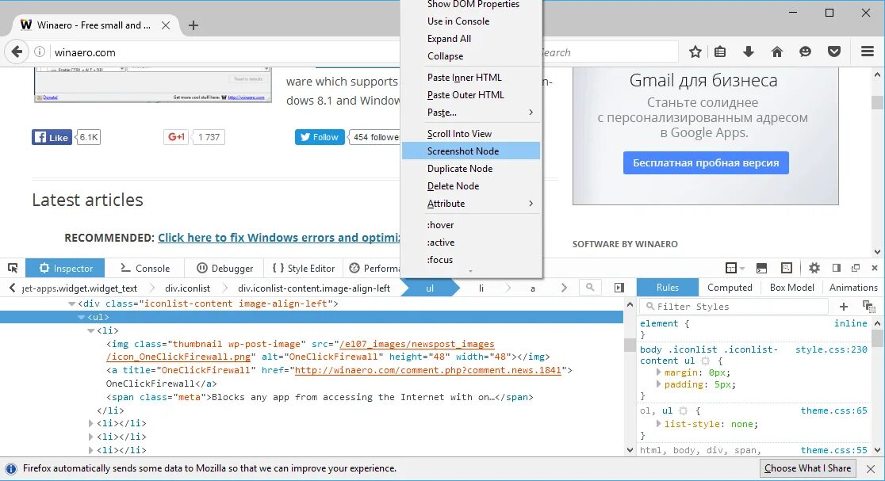885x481 pixels.
Task: Toggle the split console icon
Action: [761, 268]
